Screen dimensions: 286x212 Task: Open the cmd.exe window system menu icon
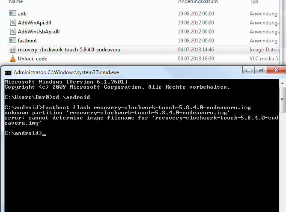(x=8, y=72)
